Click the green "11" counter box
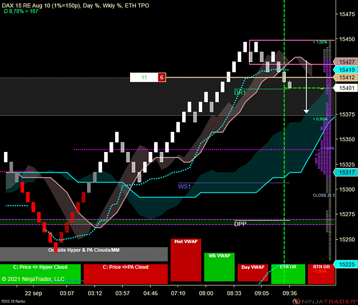This screenshot has width=358, height=305. (x=144, y=77)
